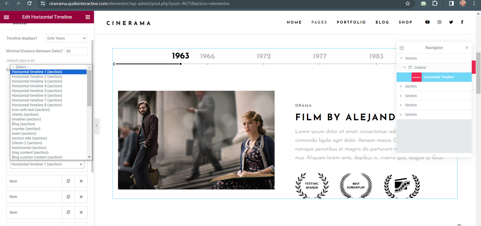Jump to 1972 on timeline
481x226 pixels.
264,56
